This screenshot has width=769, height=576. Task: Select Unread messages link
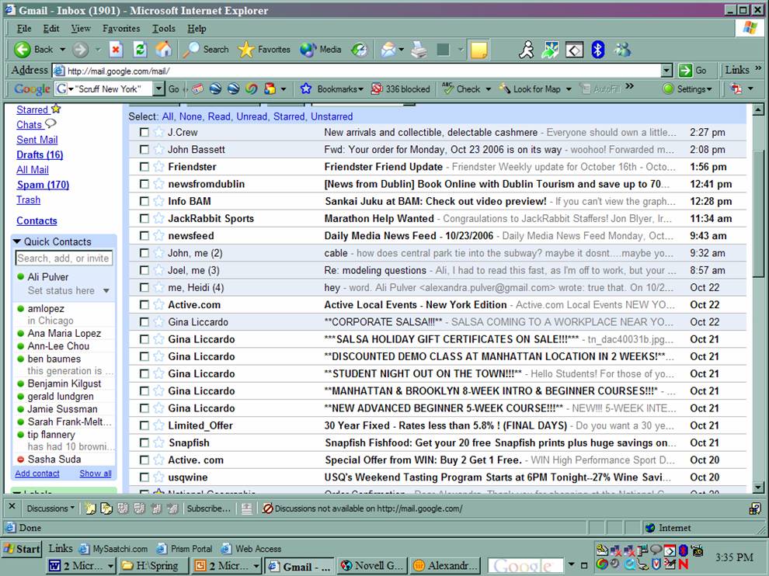pyautogui.click(x=252, y=116)
